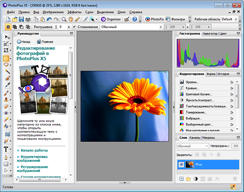Expand the Кривые adjustment arrow
This screenshot has height=192, width=244.
(x=232, y=88)
